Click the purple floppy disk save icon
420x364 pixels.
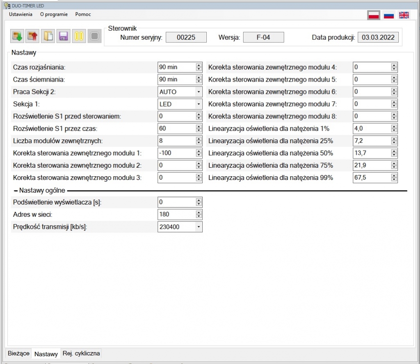click(63, 36)
